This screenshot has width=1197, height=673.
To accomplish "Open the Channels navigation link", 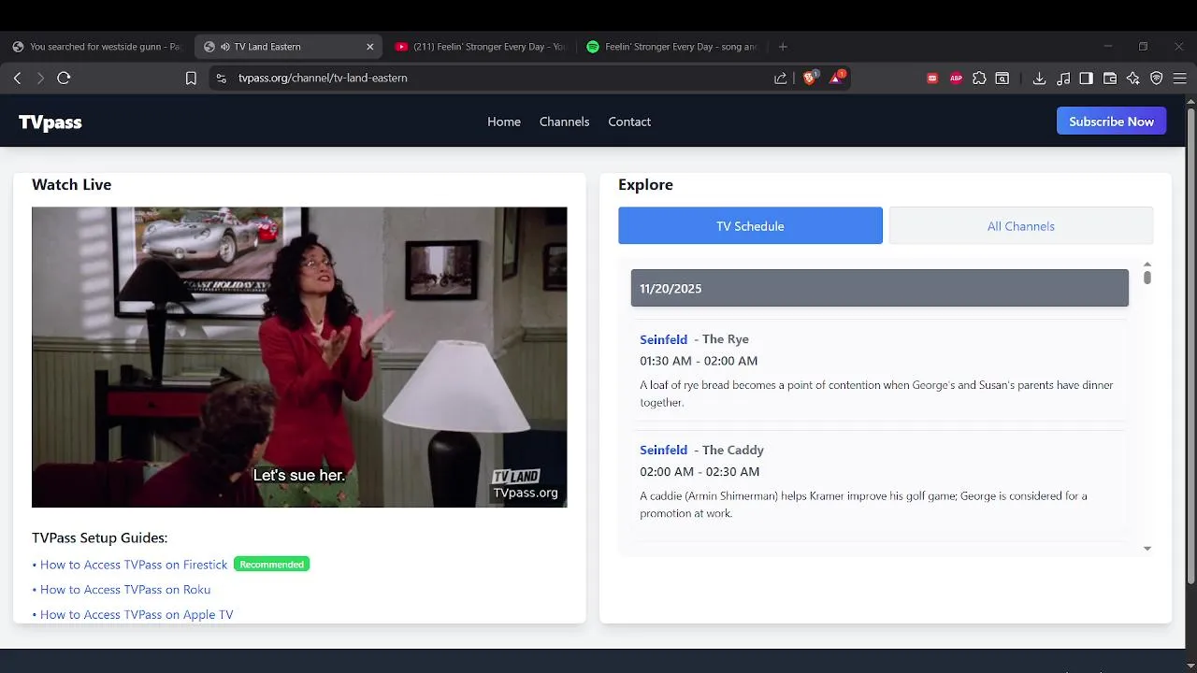I will click(565, 122).
